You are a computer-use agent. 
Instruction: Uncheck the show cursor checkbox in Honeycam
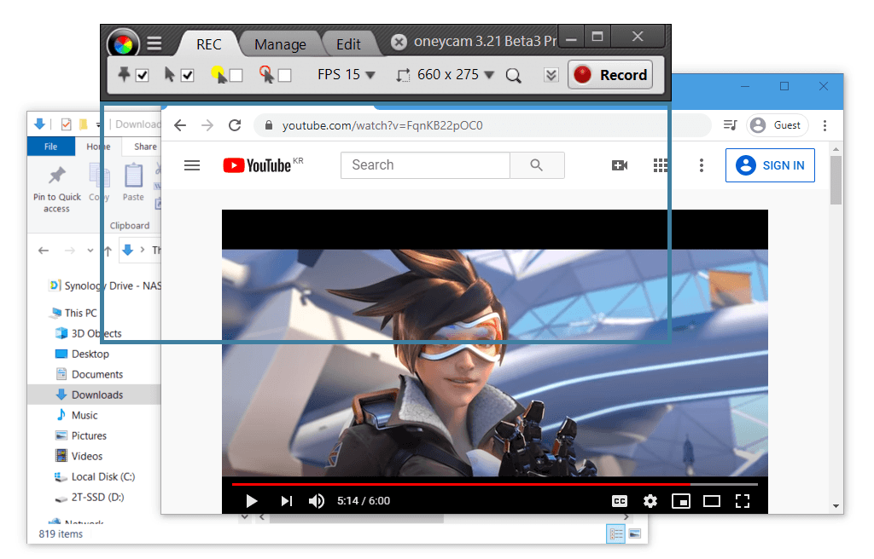(187, 75)
